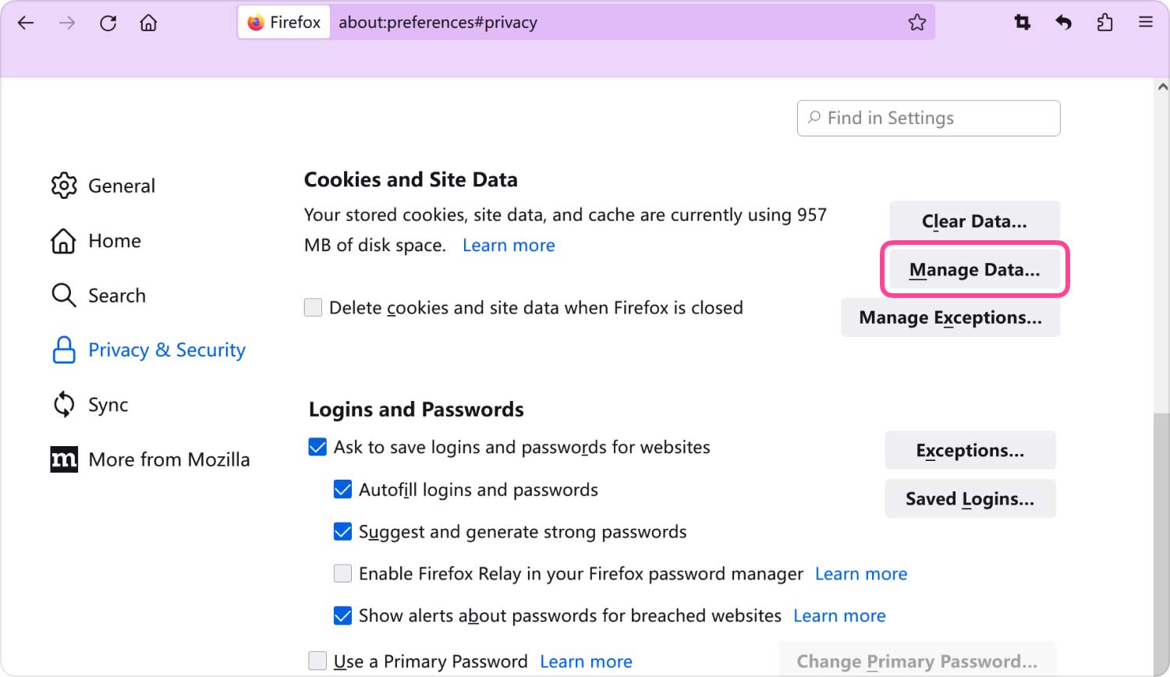Bookmark this page with the star icon
Image resolution: width=1170 pixels, height=677 pixels.
[x=917, y=23]
